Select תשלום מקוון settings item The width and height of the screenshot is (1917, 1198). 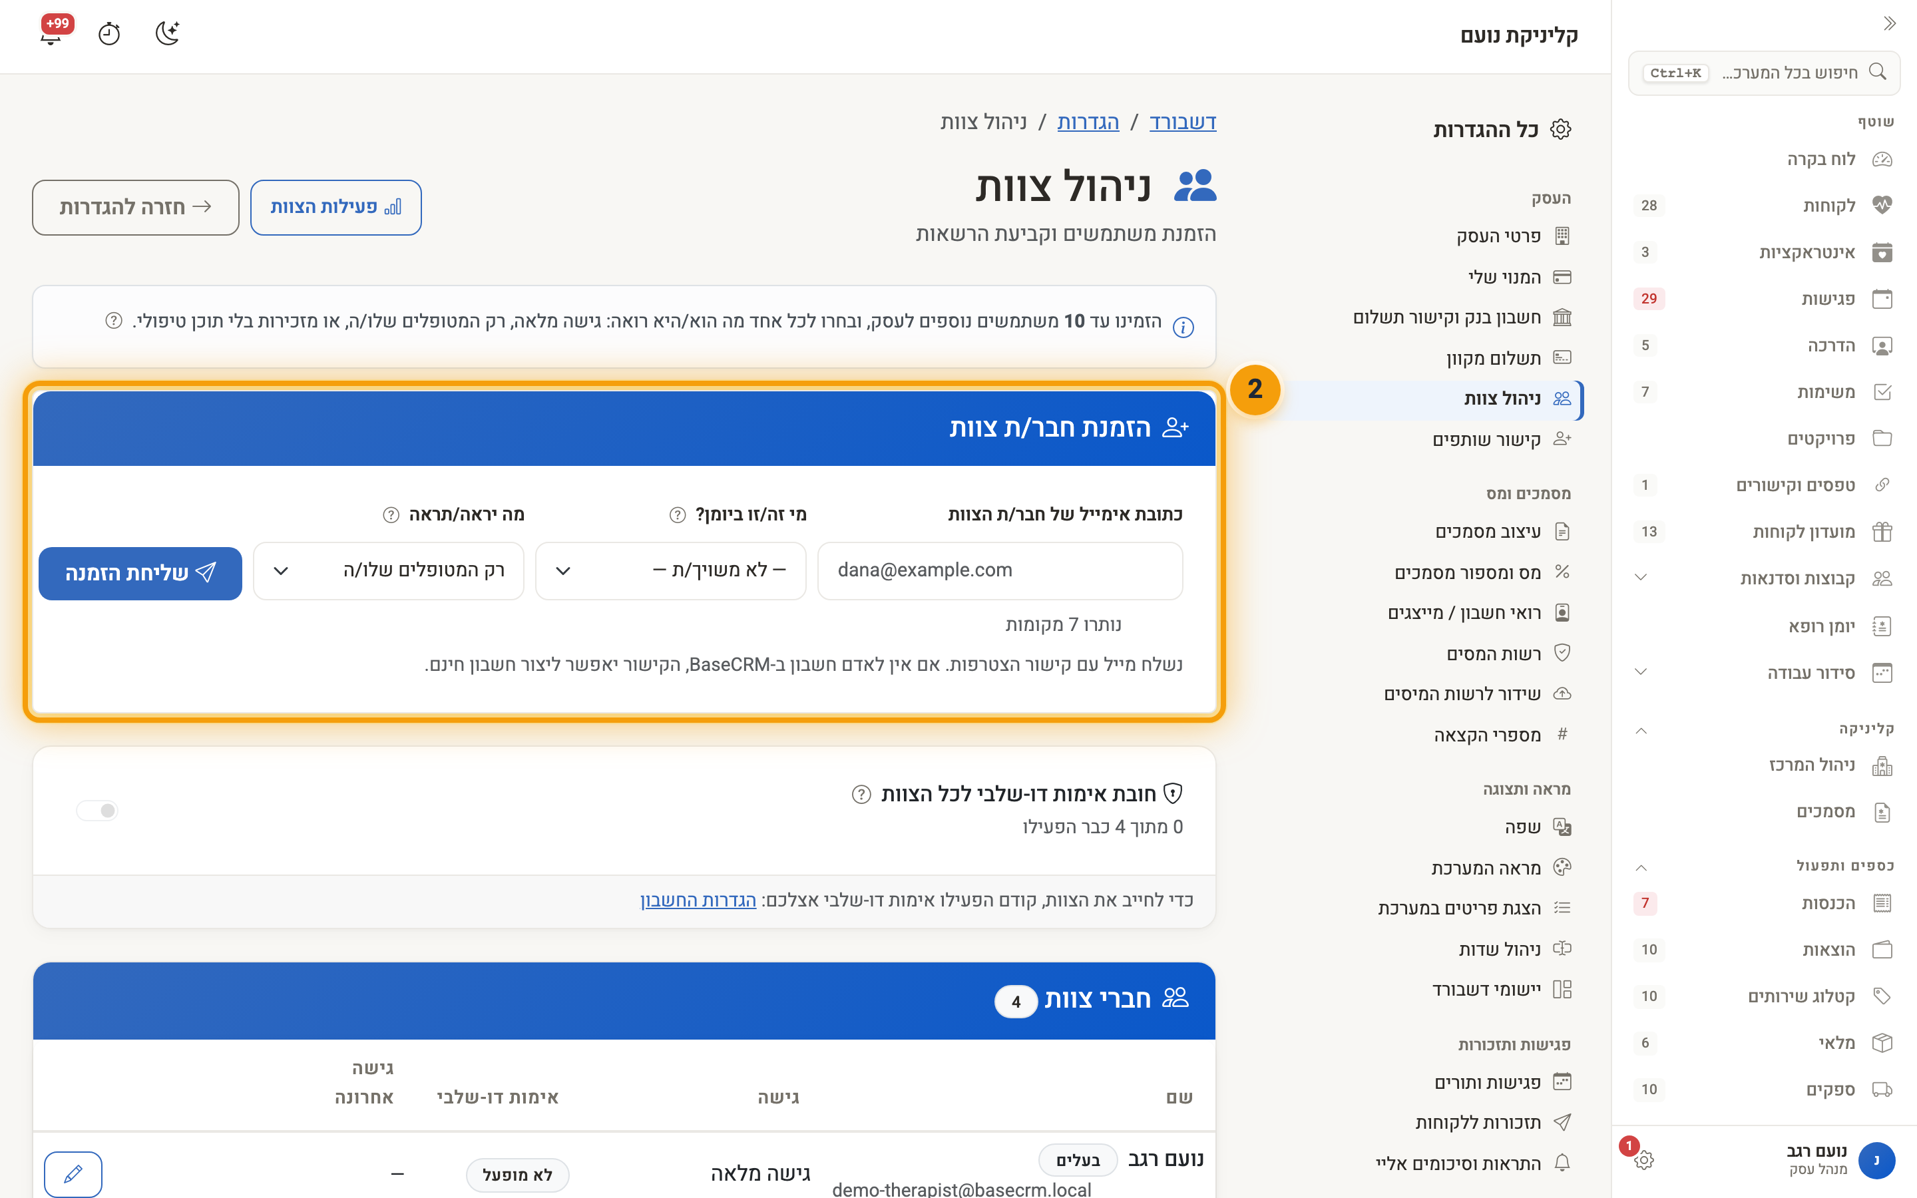point(1508,358)
